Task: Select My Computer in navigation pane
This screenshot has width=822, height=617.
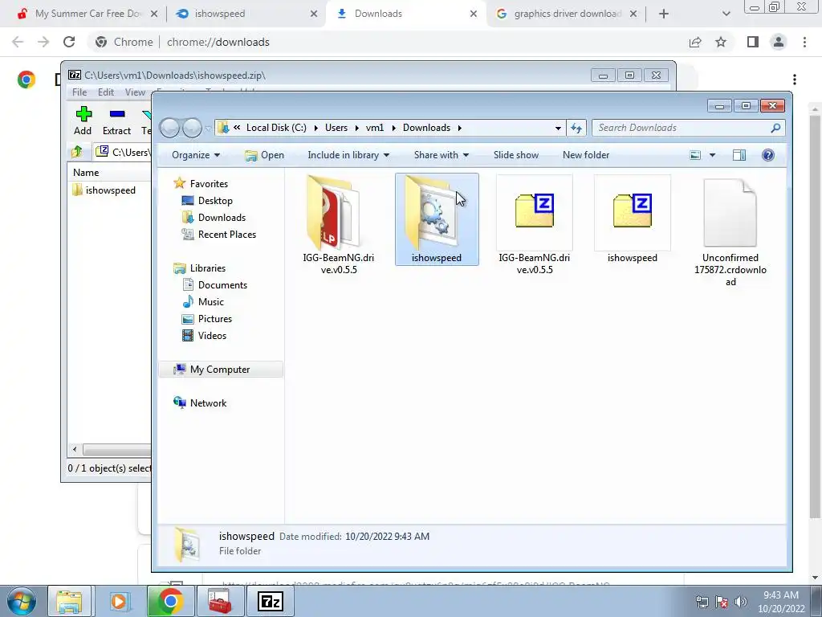Action: [x=220, y=370]
